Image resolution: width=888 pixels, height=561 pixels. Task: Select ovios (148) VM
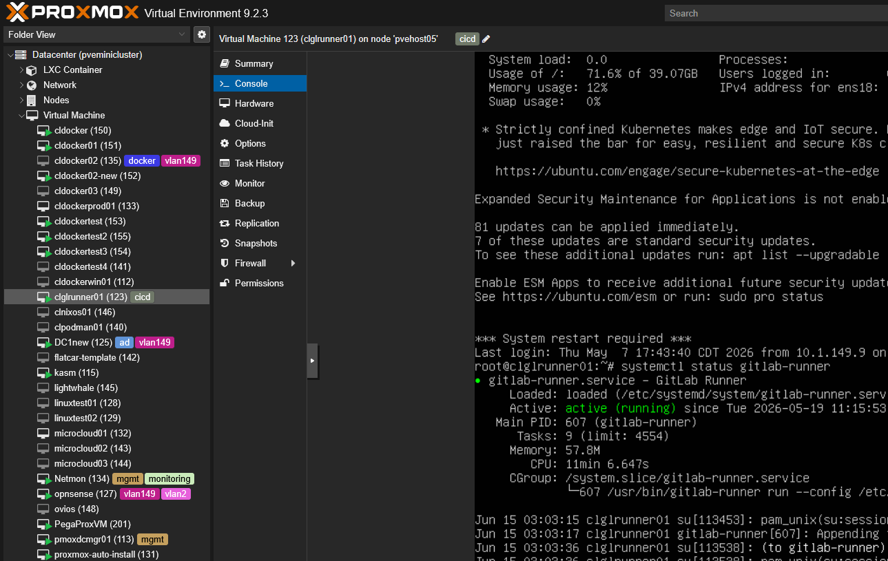(x=107, y=509)
